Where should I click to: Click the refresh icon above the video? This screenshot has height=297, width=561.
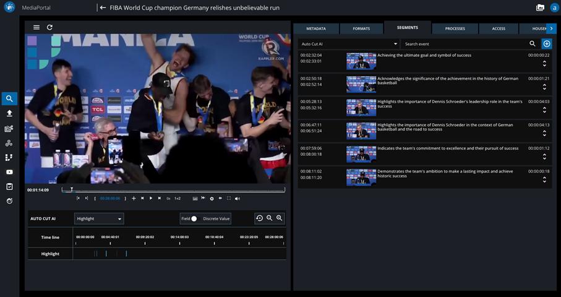point(49,27)
